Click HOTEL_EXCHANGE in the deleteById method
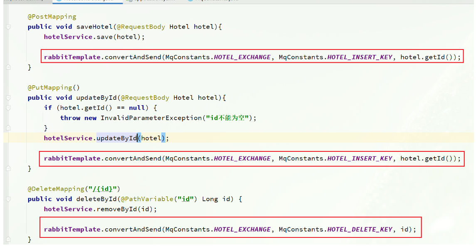 point(242,230)
